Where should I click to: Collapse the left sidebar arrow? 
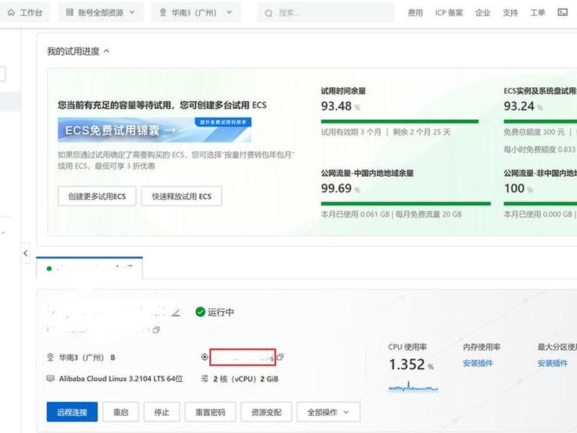coord(25,253)
